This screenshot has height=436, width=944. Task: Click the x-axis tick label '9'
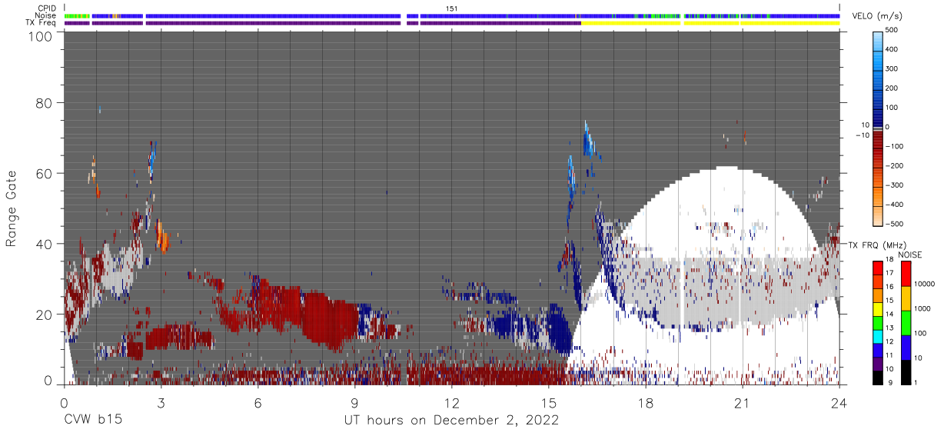pyautogui.click(x=354, y=402)
